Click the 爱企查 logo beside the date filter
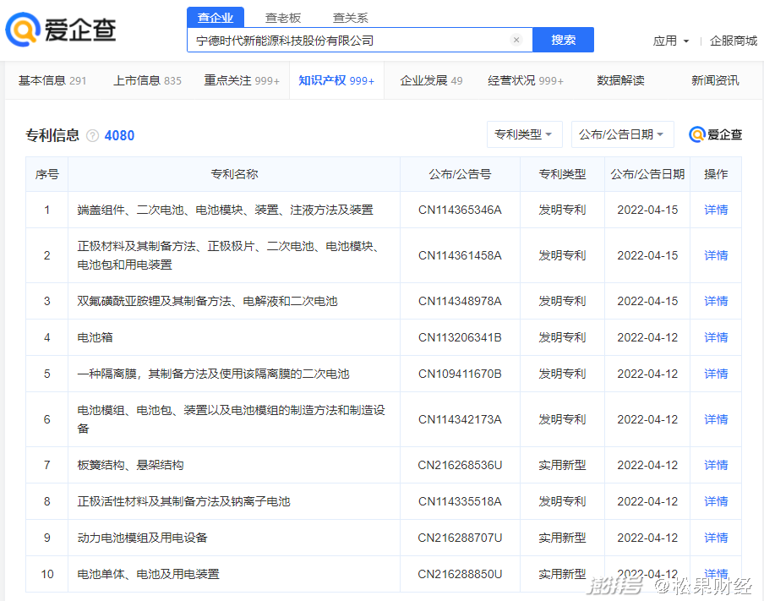 (715, 134)
